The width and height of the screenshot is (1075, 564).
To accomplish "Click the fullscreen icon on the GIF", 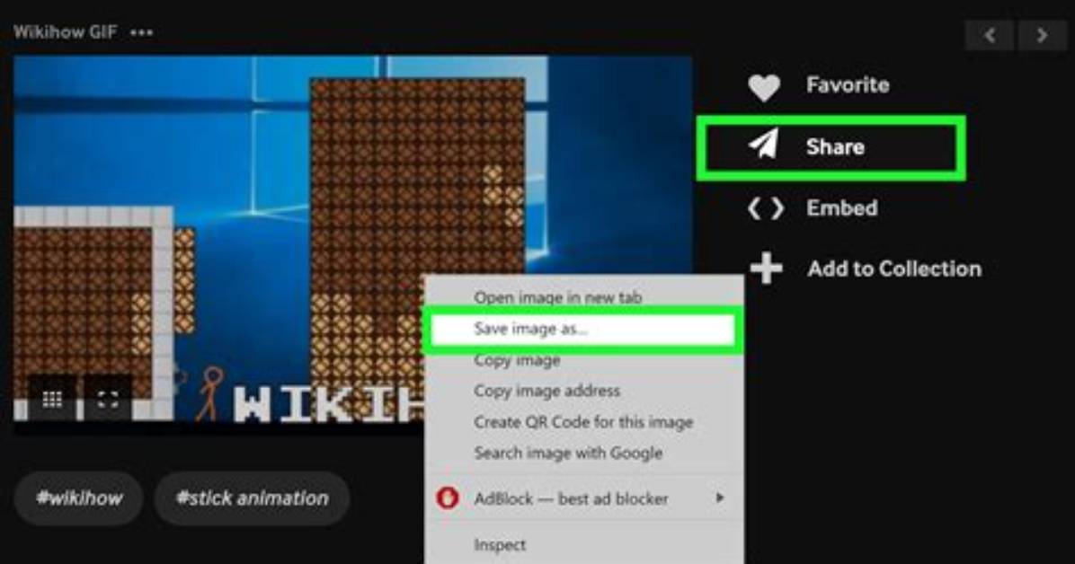I will click(108, 399).
